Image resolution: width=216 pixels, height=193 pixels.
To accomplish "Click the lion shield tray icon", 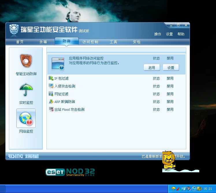I will coord(184,189).
